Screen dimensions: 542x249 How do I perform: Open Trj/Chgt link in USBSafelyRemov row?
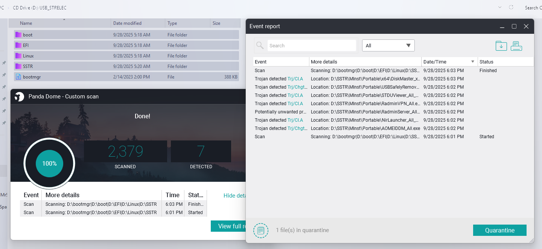point(298,87)
